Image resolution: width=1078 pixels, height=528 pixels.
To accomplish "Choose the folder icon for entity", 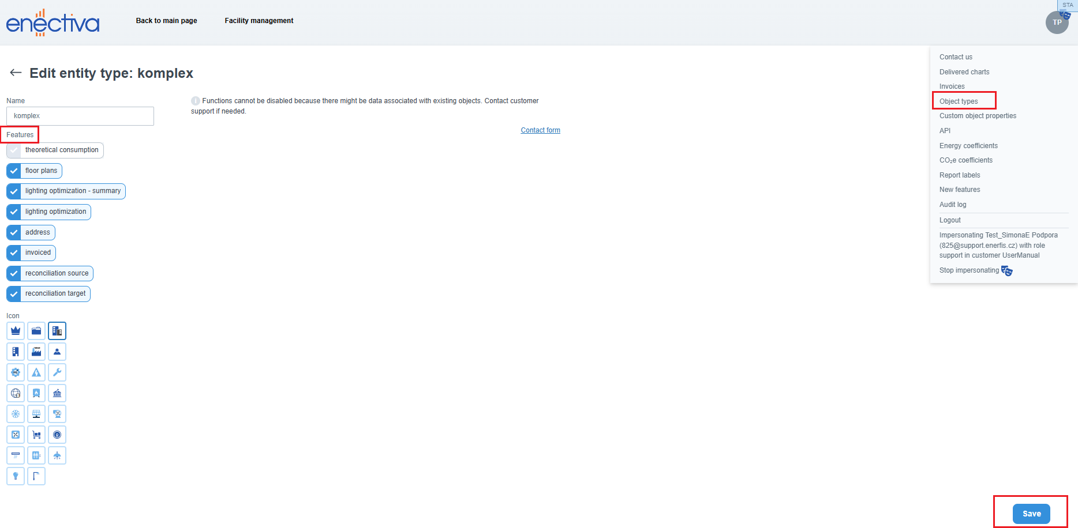I will pyautogui.click(x=36, y=331).
